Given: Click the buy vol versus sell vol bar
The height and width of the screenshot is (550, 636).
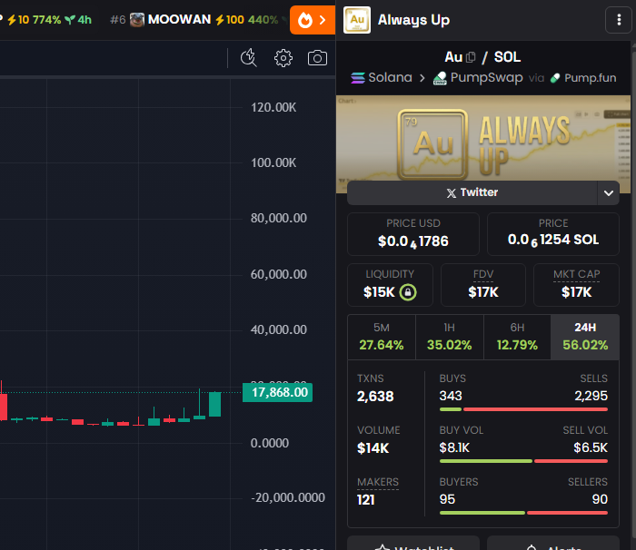Looking at the screenshot, I should coord(523,461).
